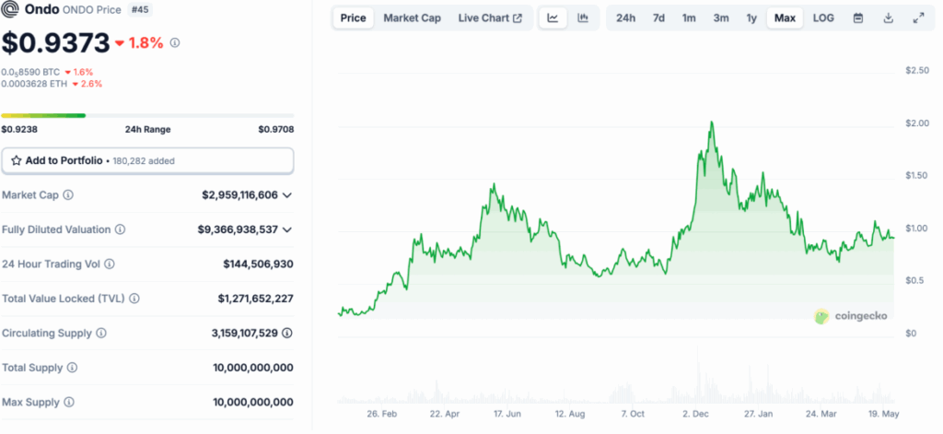Click the 17. Jun x-axis date label

pyautogui.click(x=507, y=414)
